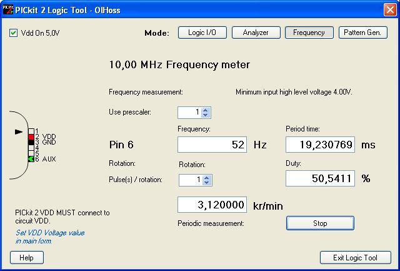Click the 'Frequency measurement:' label
Screen dimensions: 400x271
(146, 92)
